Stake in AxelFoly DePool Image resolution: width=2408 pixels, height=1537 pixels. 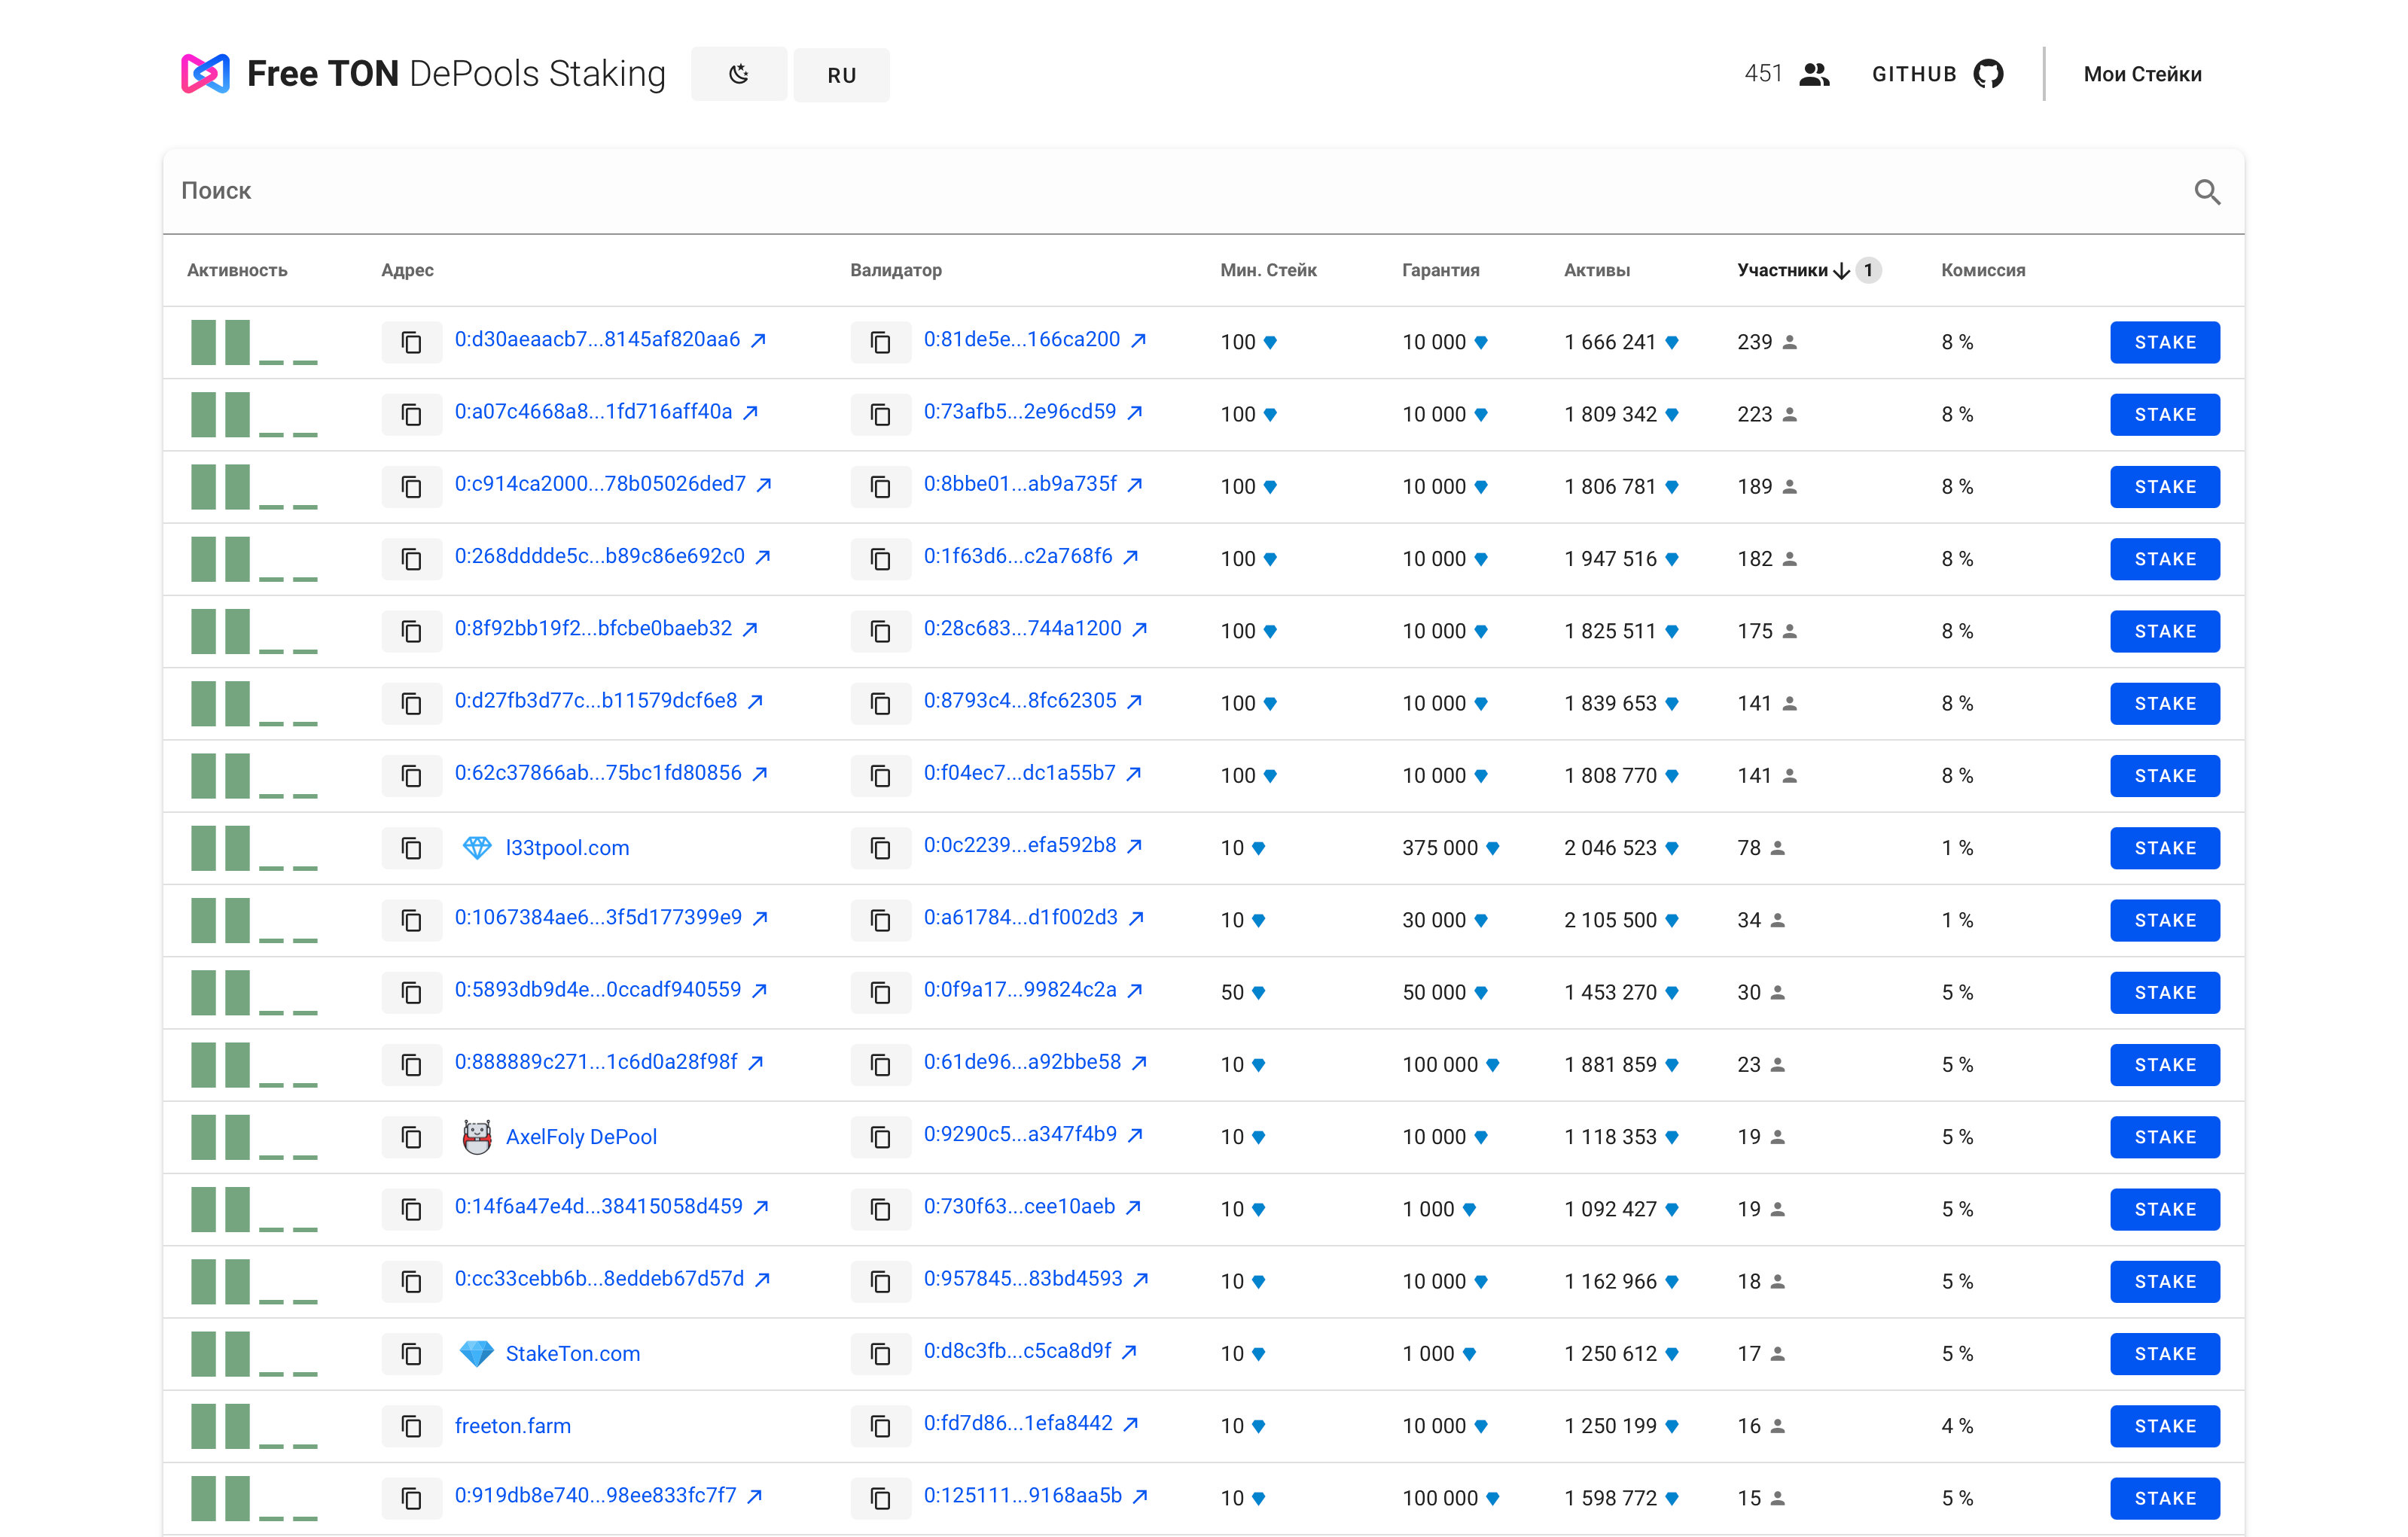click(x=2164, y=1137)
